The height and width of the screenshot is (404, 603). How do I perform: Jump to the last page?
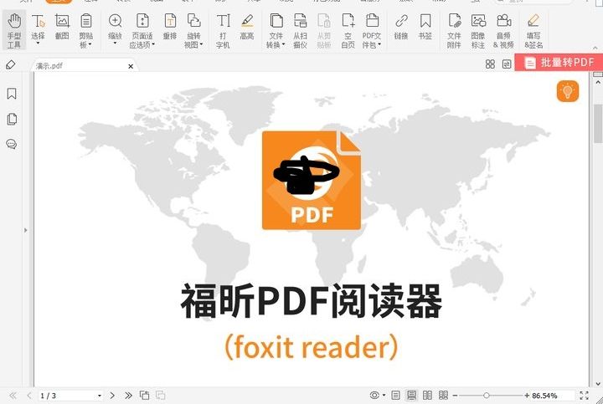(128, 395)
